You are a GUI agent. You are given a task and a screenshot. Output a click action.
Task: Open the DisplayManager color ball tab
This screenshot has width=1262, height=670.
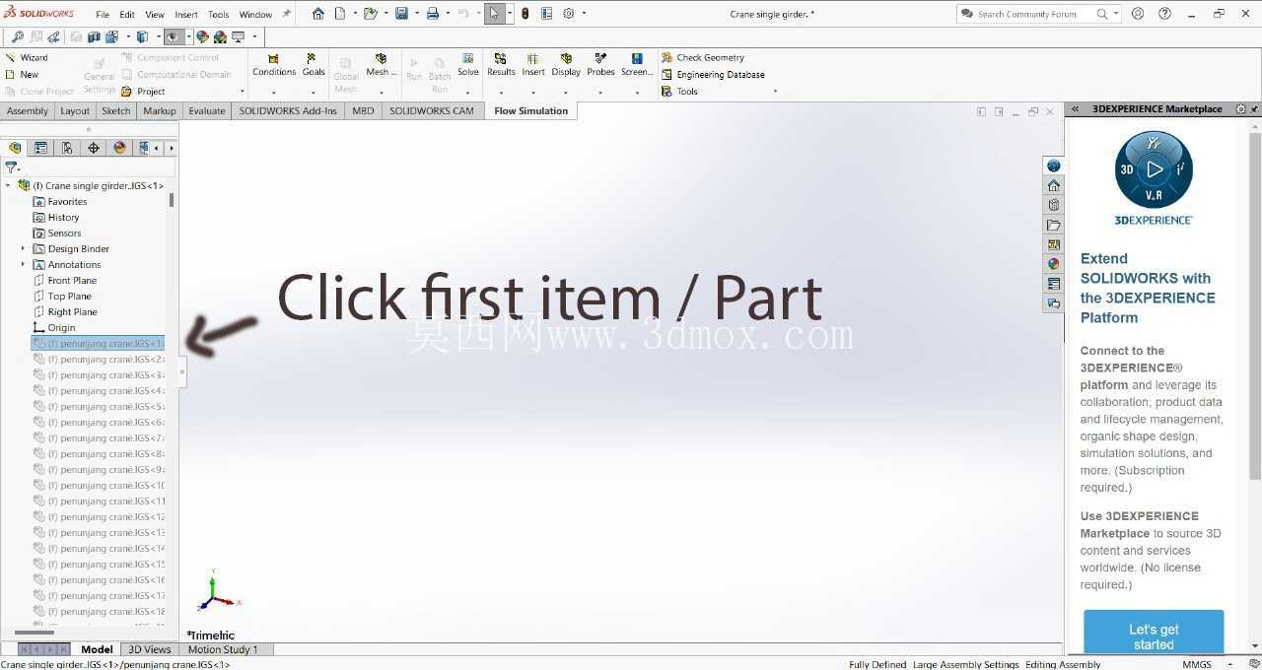tap(120, 148)
